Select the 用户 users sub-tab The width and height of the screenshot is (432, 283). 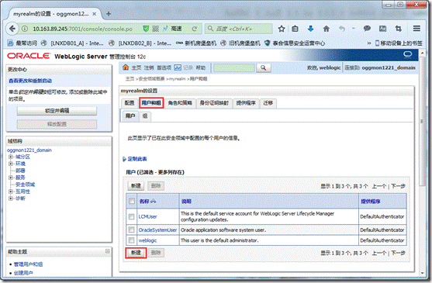(x=130, y=116)
